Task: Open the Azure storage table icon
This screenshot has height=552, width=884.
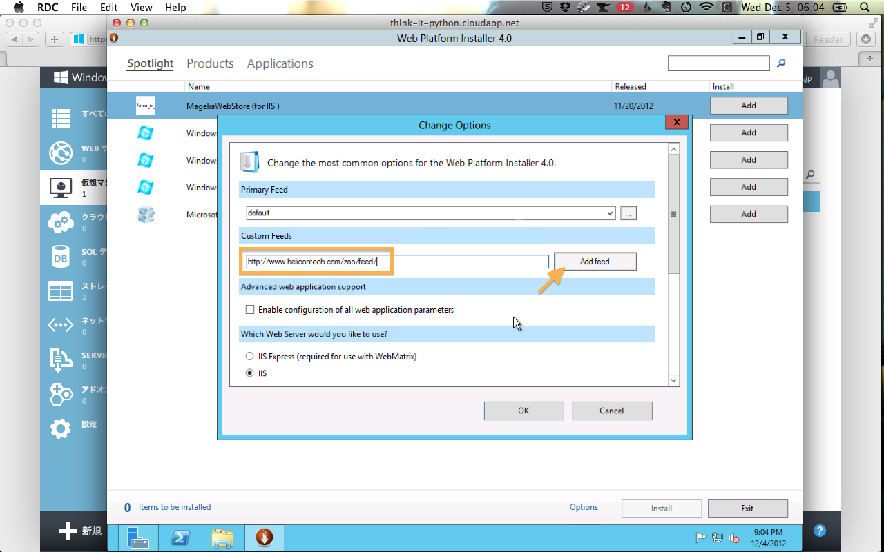Action: point(61,290)
